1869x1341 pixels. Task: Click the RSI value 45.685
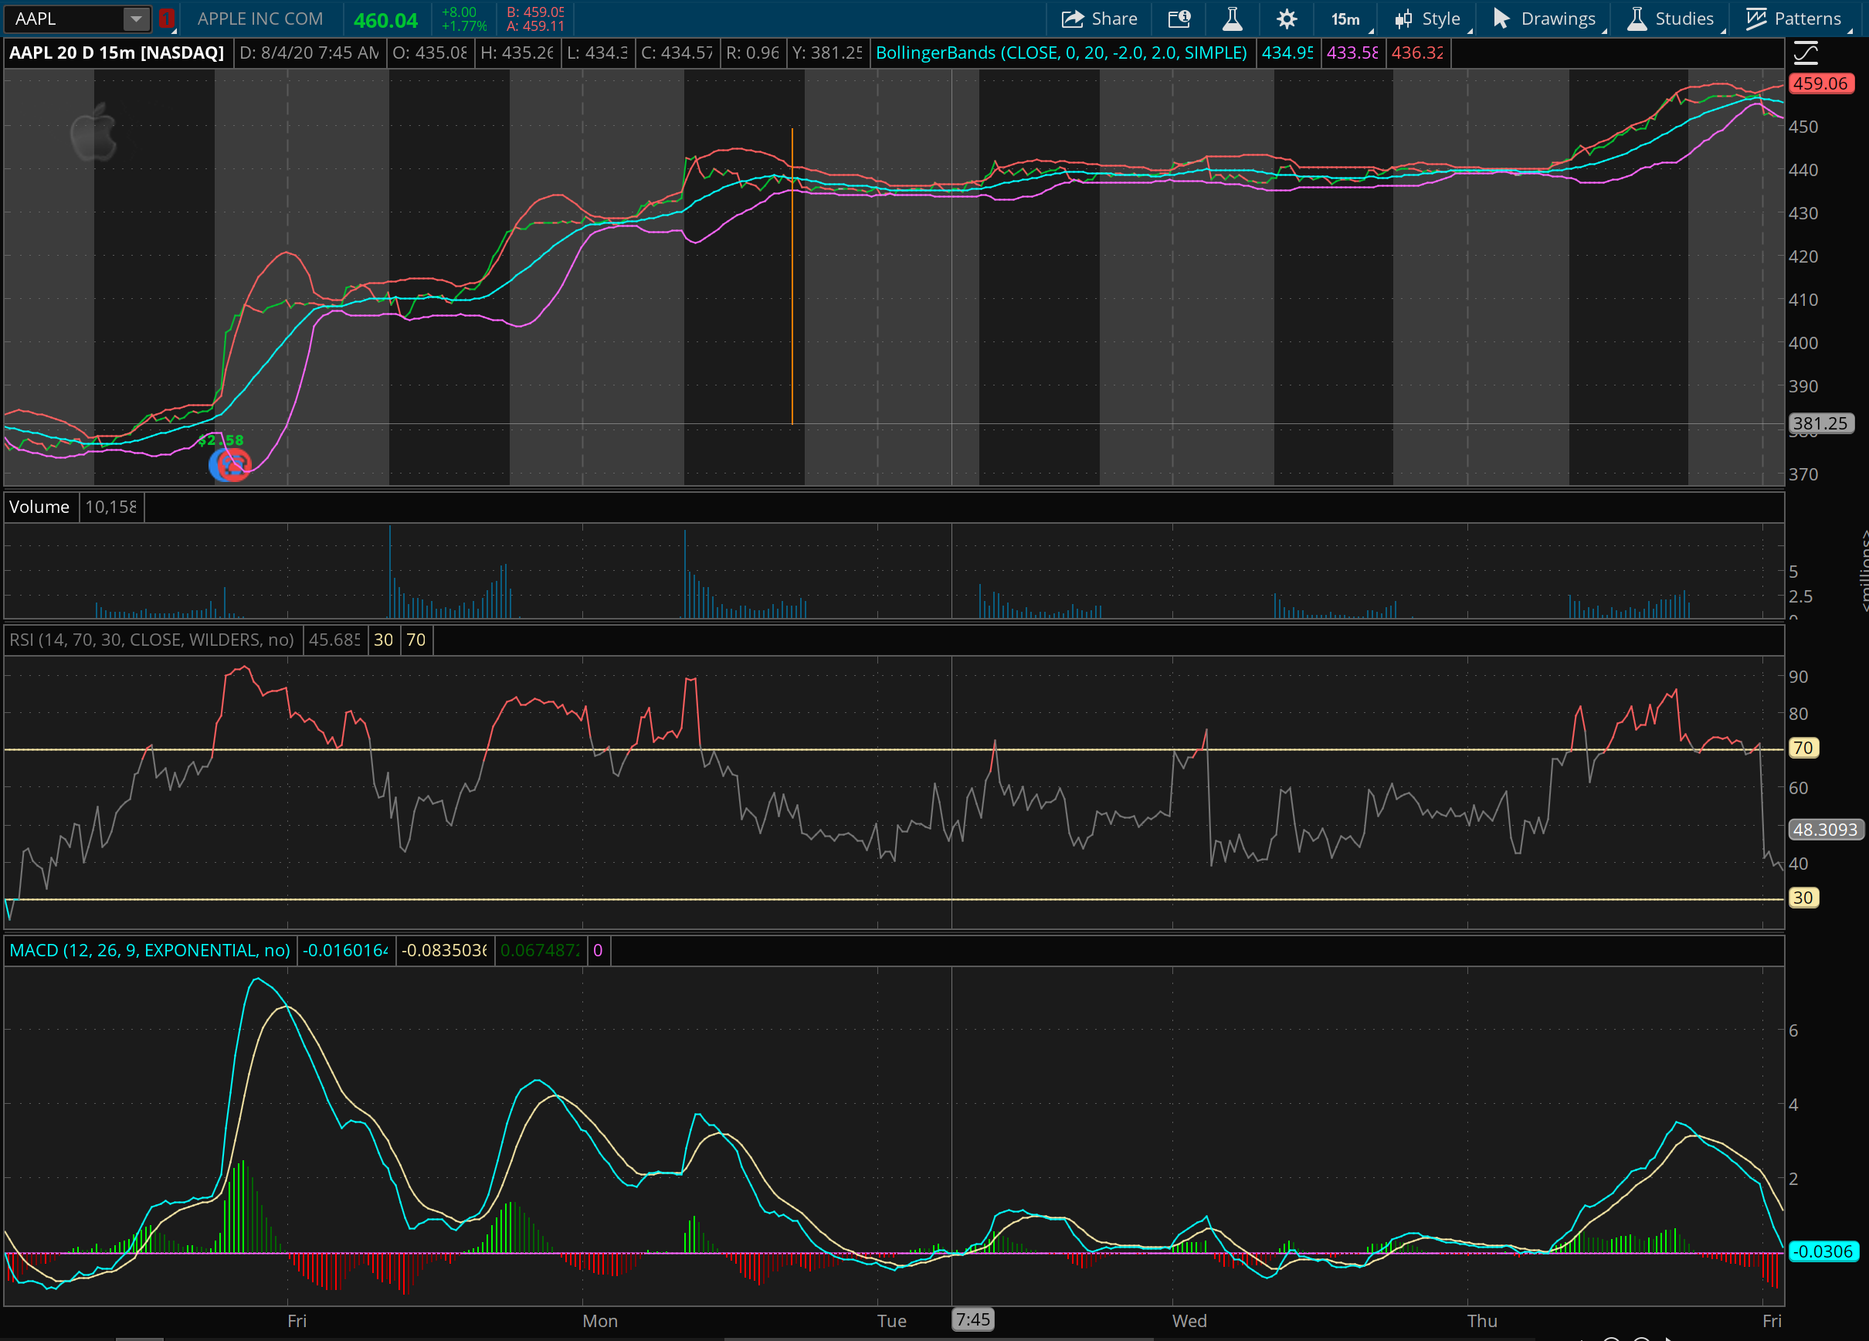click(x=334, y=640)
